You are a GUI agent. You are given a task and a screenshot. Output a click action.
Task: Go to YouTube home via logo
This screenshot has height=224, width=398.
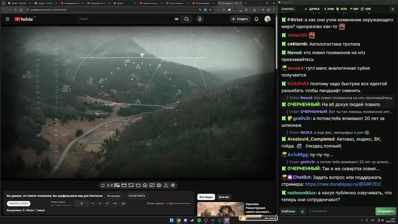click(x=24, y=19)
